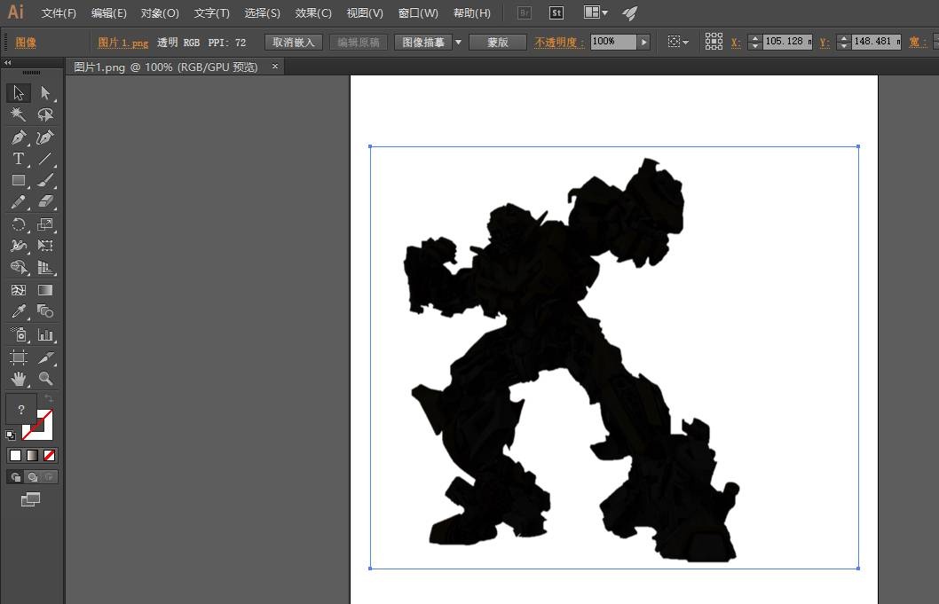Open the 对象(O) menu
Viewport: 939px width, 604px height.
pyautogui.click(x=160, y=13)
